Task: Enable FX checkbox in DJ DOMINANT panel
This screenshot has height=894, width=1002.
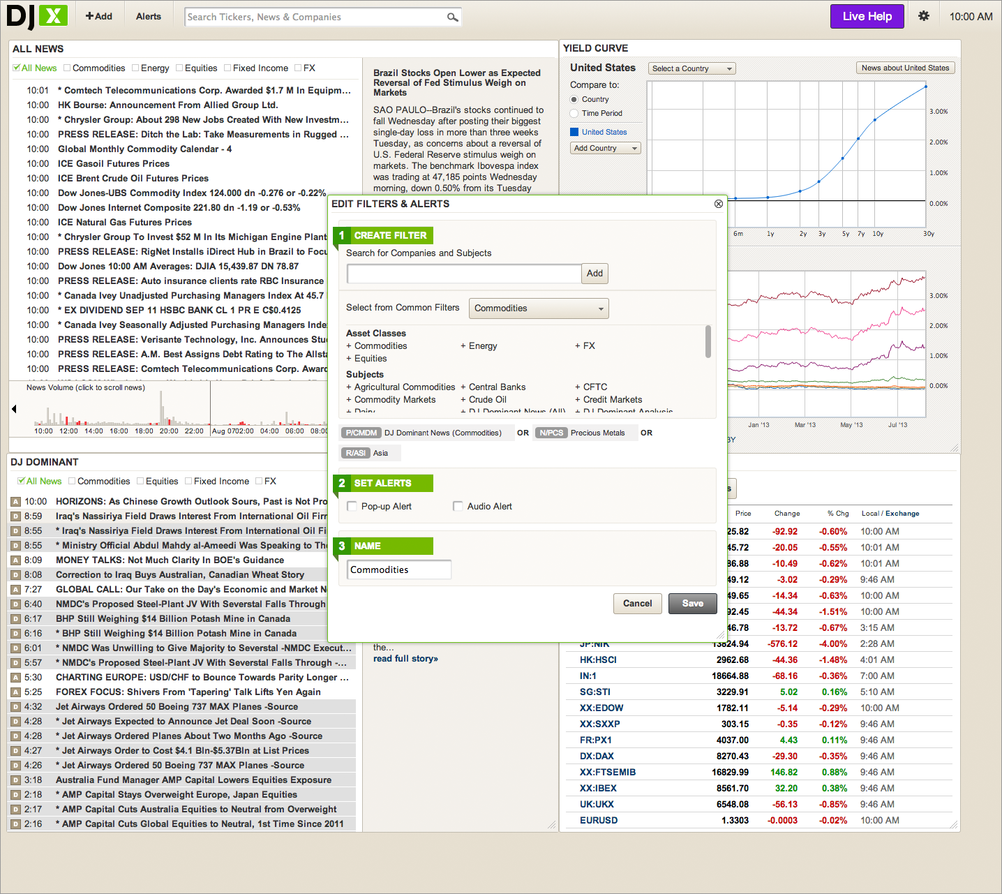Action: [259, 481]
